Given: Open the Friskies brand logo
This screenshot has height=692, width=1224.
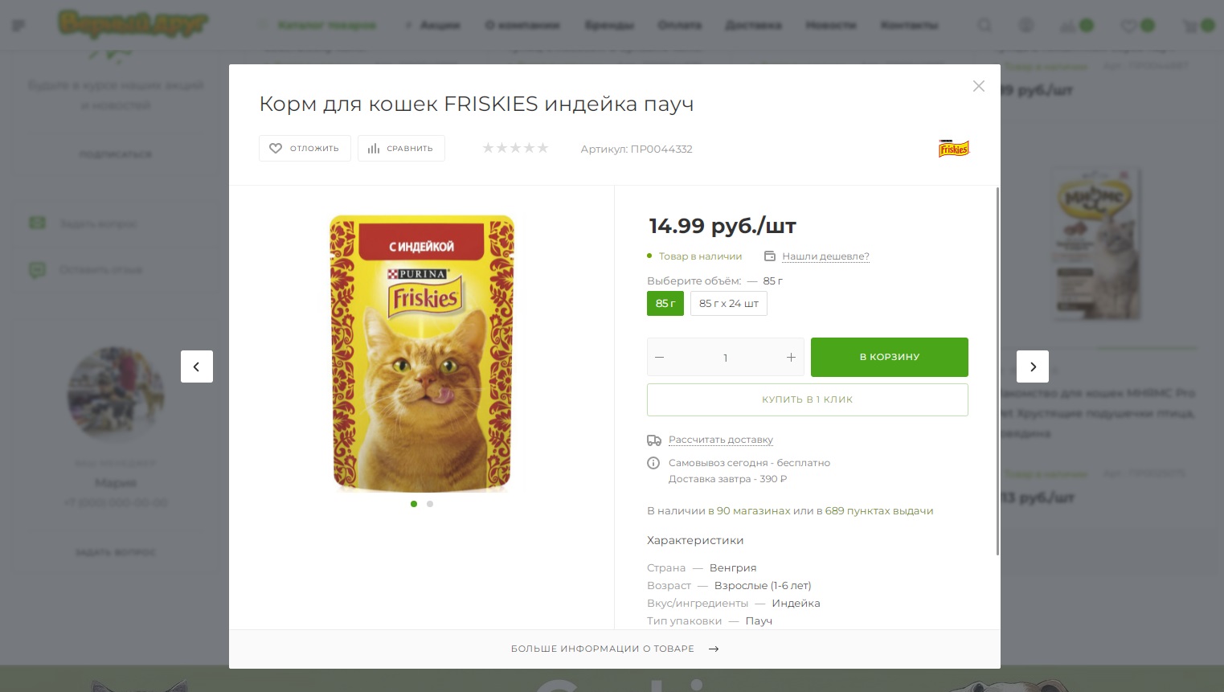Looking at the screenshot, I should point(954,149).
